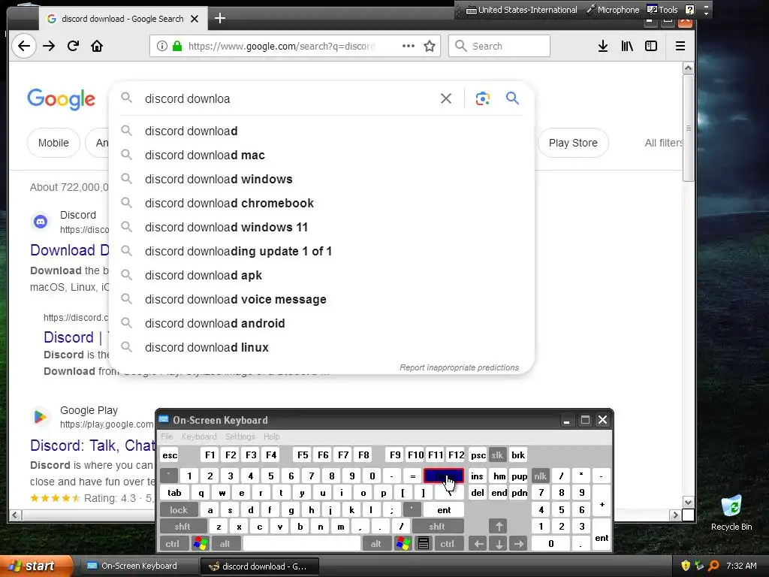
Task: Open the Firefox downloads panel
Action: point(603,46)
